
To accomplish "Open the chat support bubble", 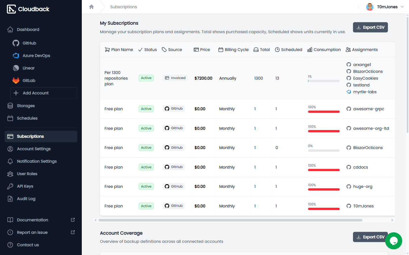I will coord(394,241).
